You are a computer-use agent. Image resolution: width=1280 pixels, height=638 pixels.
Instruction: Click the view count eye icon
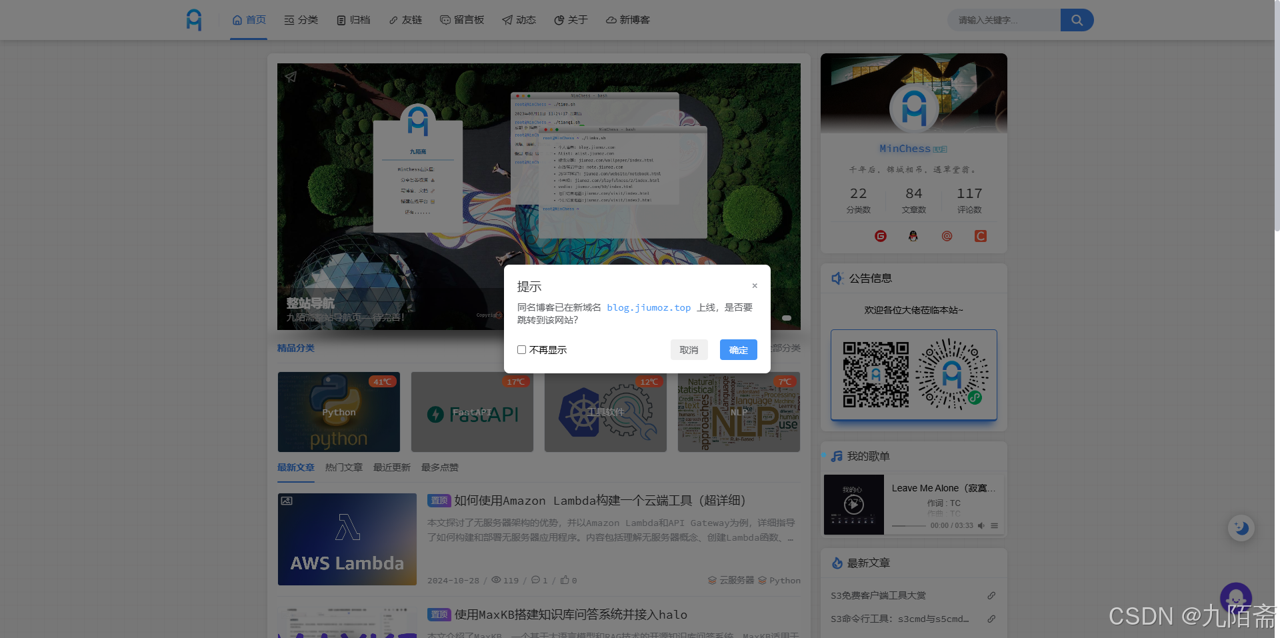coord(496,580)
